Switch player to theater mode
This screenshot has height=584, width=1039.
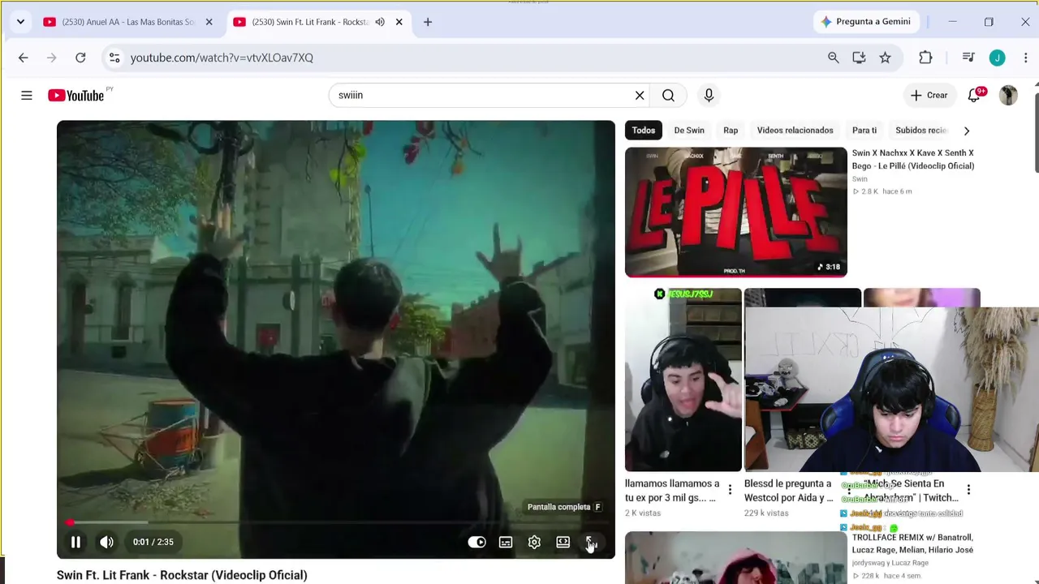[563, 542]
